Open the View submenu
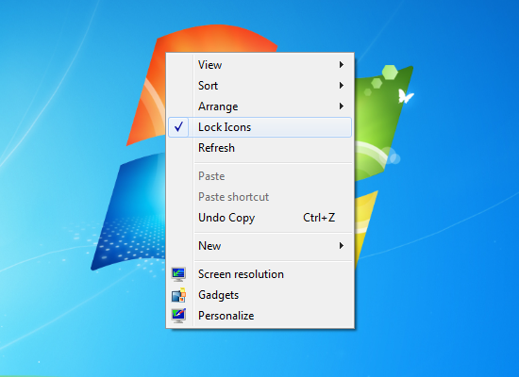Image resolution: width=519 pixels, height=377 pixels. [x=259, y=65]
